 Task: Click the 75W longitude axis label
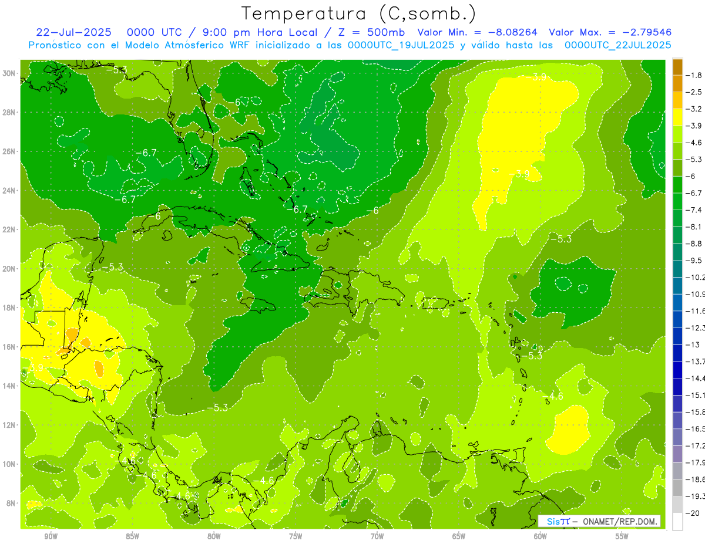(296, 536)
